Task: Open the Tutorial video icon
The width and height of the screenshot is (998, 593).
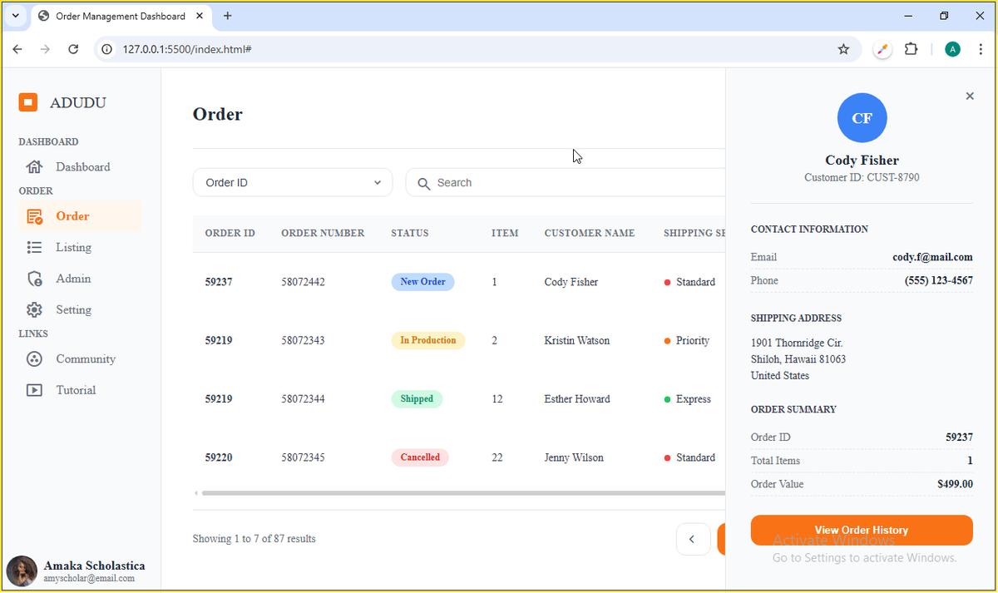Action: click(34, 389)
